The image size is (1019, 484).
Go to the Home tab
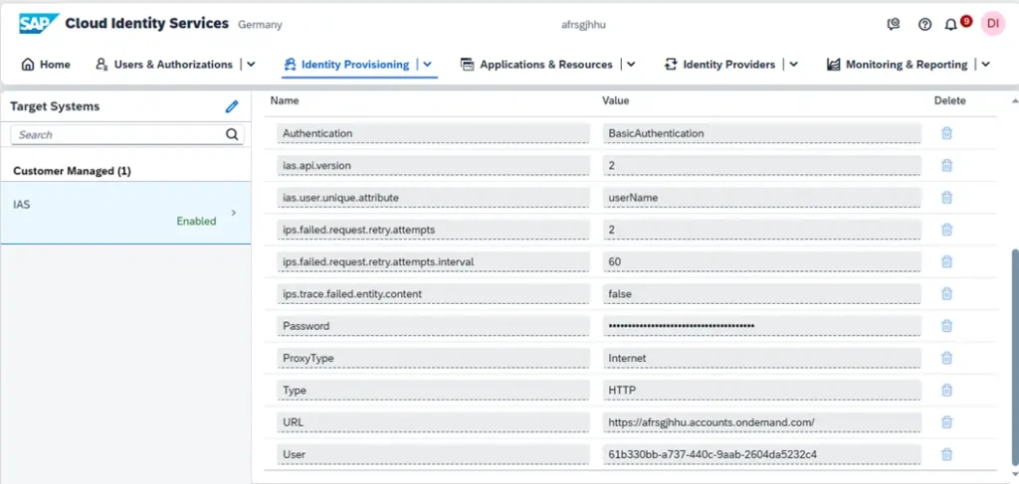coord(46,65)
